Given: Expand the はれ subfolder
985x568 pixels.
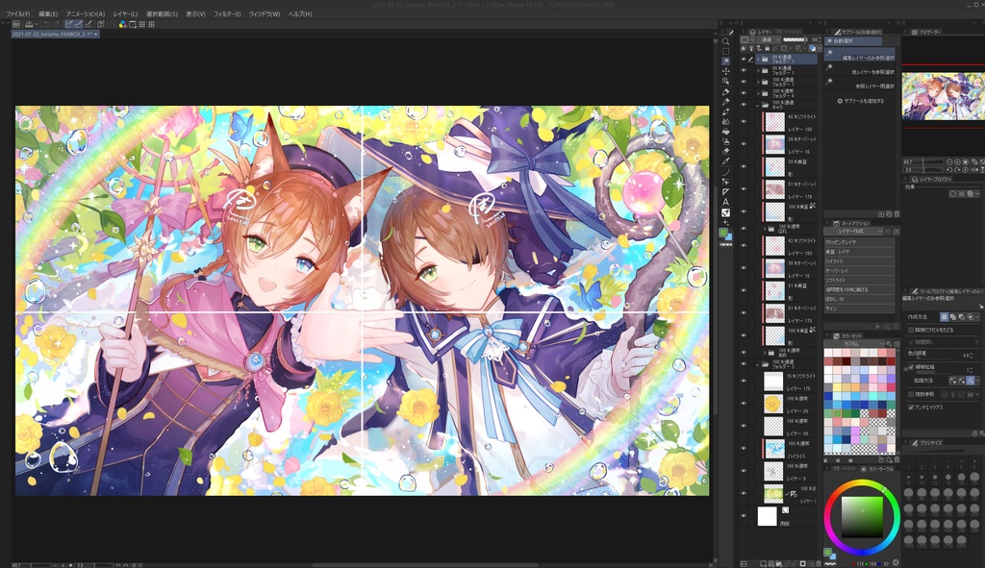Looking at the screenshot, I should point(765,229).
